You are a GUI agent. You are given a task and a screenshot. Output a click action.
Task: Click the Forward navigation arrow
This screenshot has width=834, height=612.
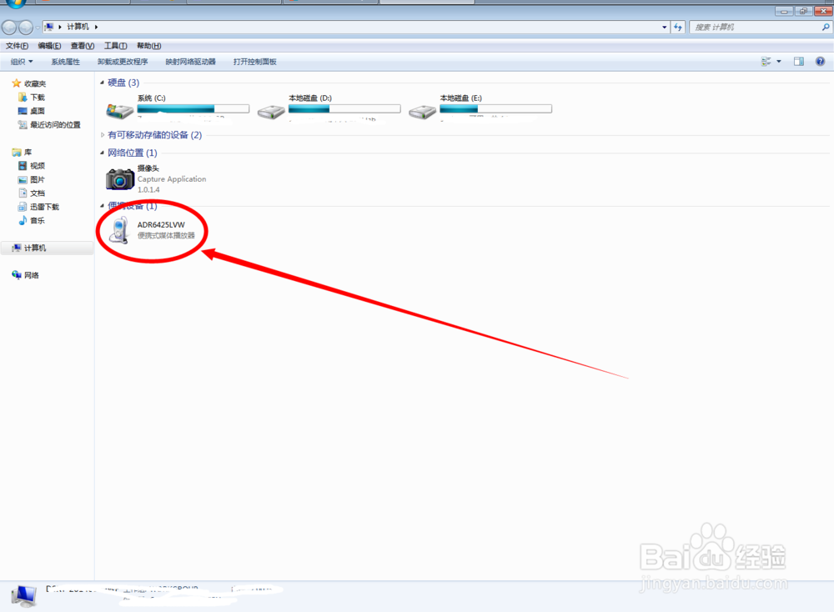[25, 28]
